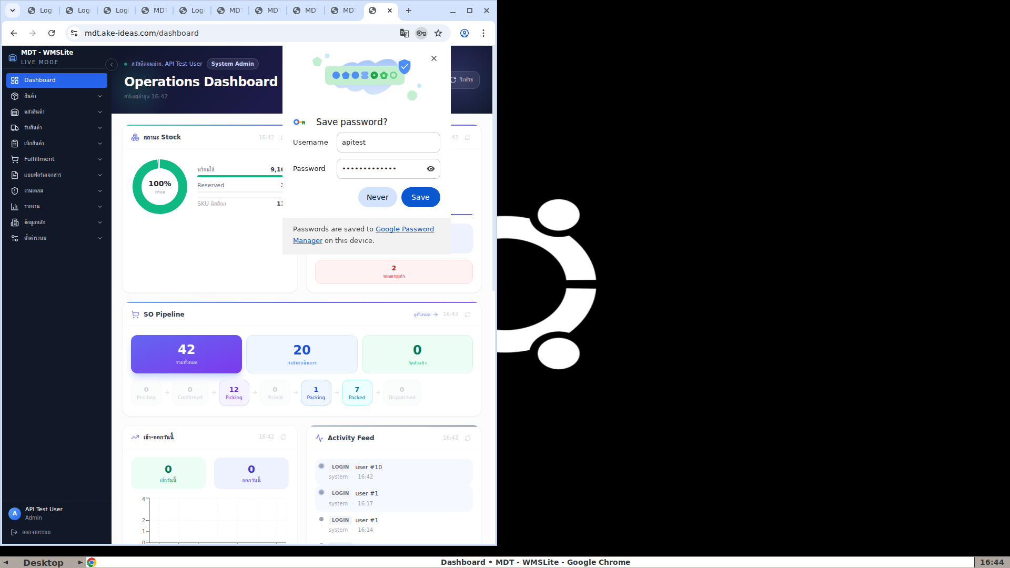Screen dimensions: 1010x568
Task: Collapse the sidebar with the chevron button
Action: pos(112,65)
